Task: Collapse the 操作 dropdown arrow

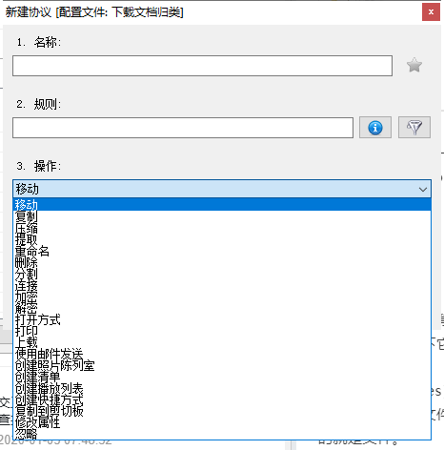Action: (423, 190)
